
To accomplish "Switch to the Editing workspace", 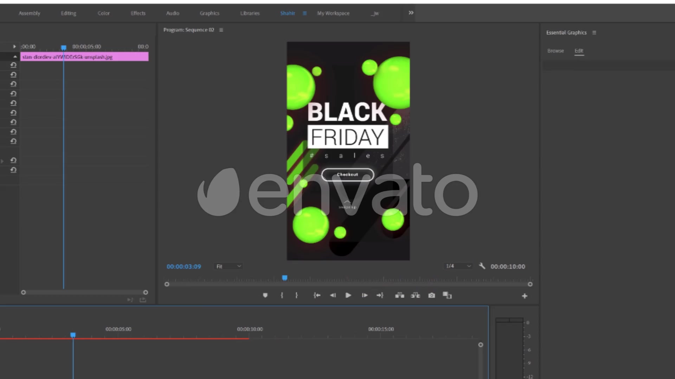I will point(68,13).
